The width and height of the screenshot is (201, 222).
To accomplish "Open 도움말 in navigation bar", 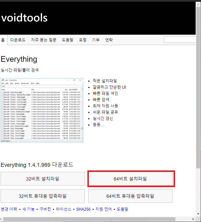I will (68, 40).
